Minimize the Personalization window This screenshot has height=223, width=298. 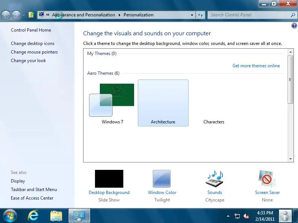(x=264, y=3)
